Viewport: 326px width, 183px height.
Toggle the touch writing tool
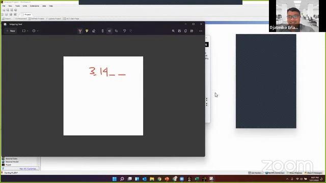pyautogui.click(x=110, y=31)
